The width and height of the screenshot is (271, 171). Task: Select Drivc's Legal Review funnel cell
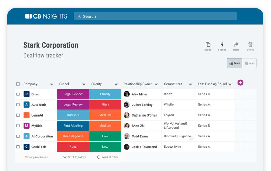pos(73,94)
